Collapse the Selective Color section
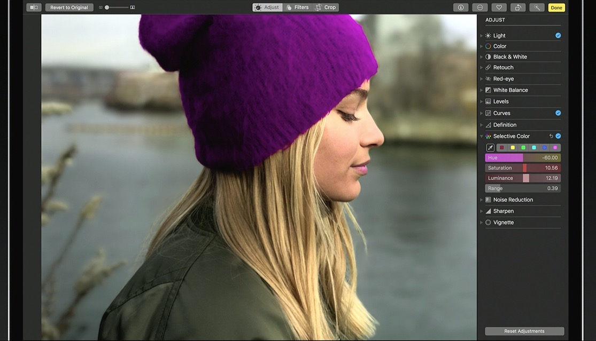 point(481,136)
